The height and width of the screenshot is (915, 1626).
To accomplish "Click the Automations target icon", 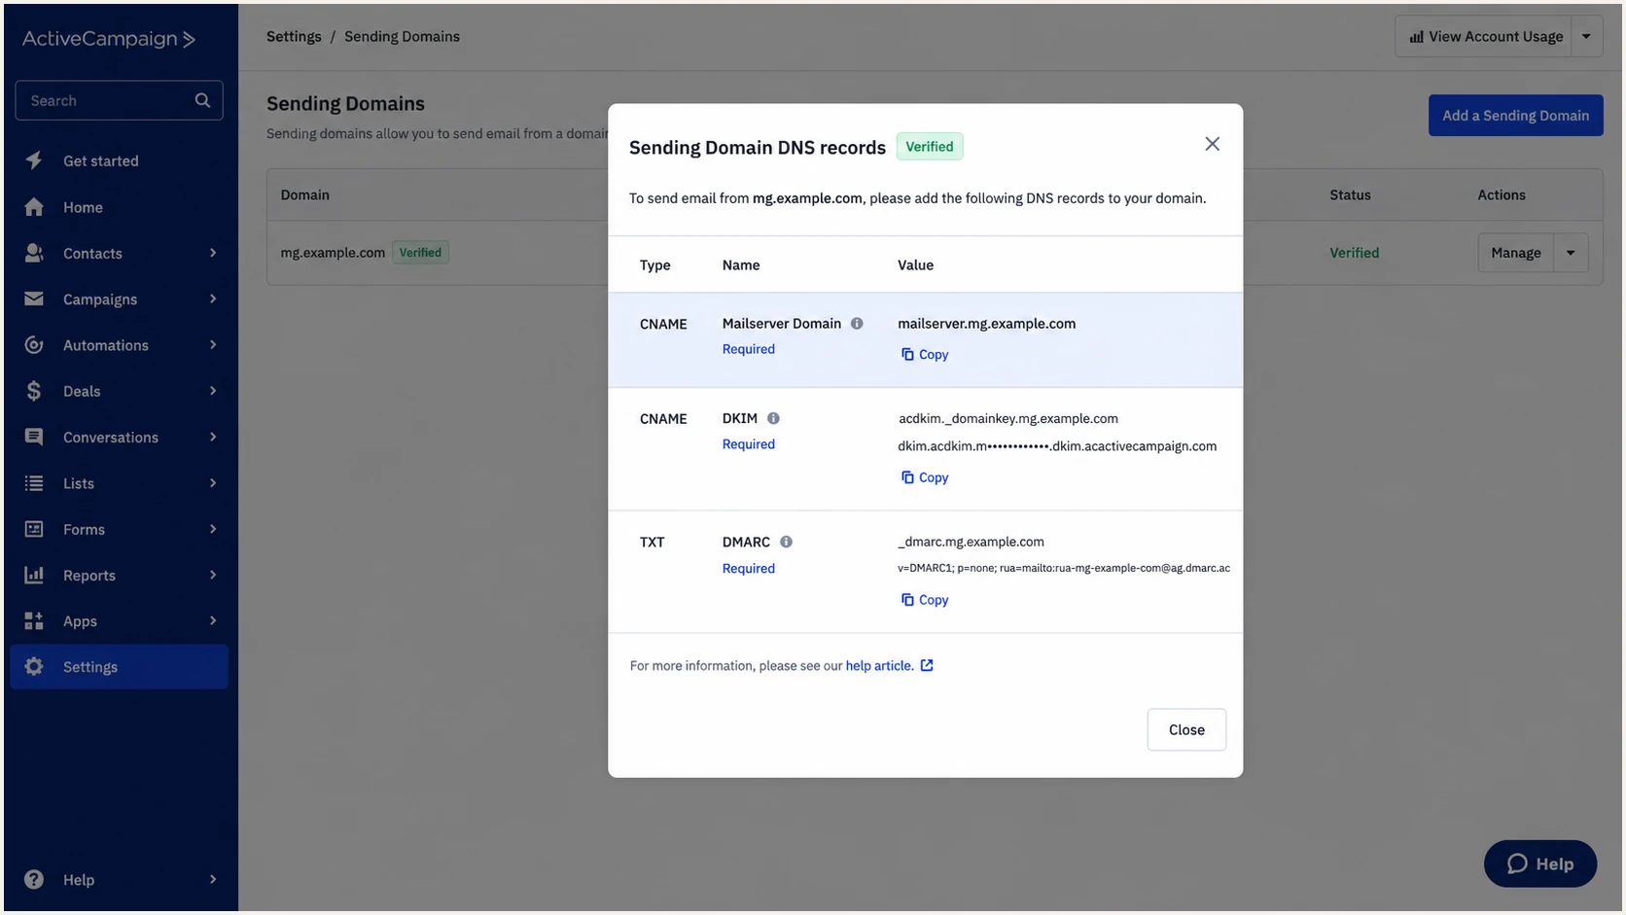I will (34, 345).
